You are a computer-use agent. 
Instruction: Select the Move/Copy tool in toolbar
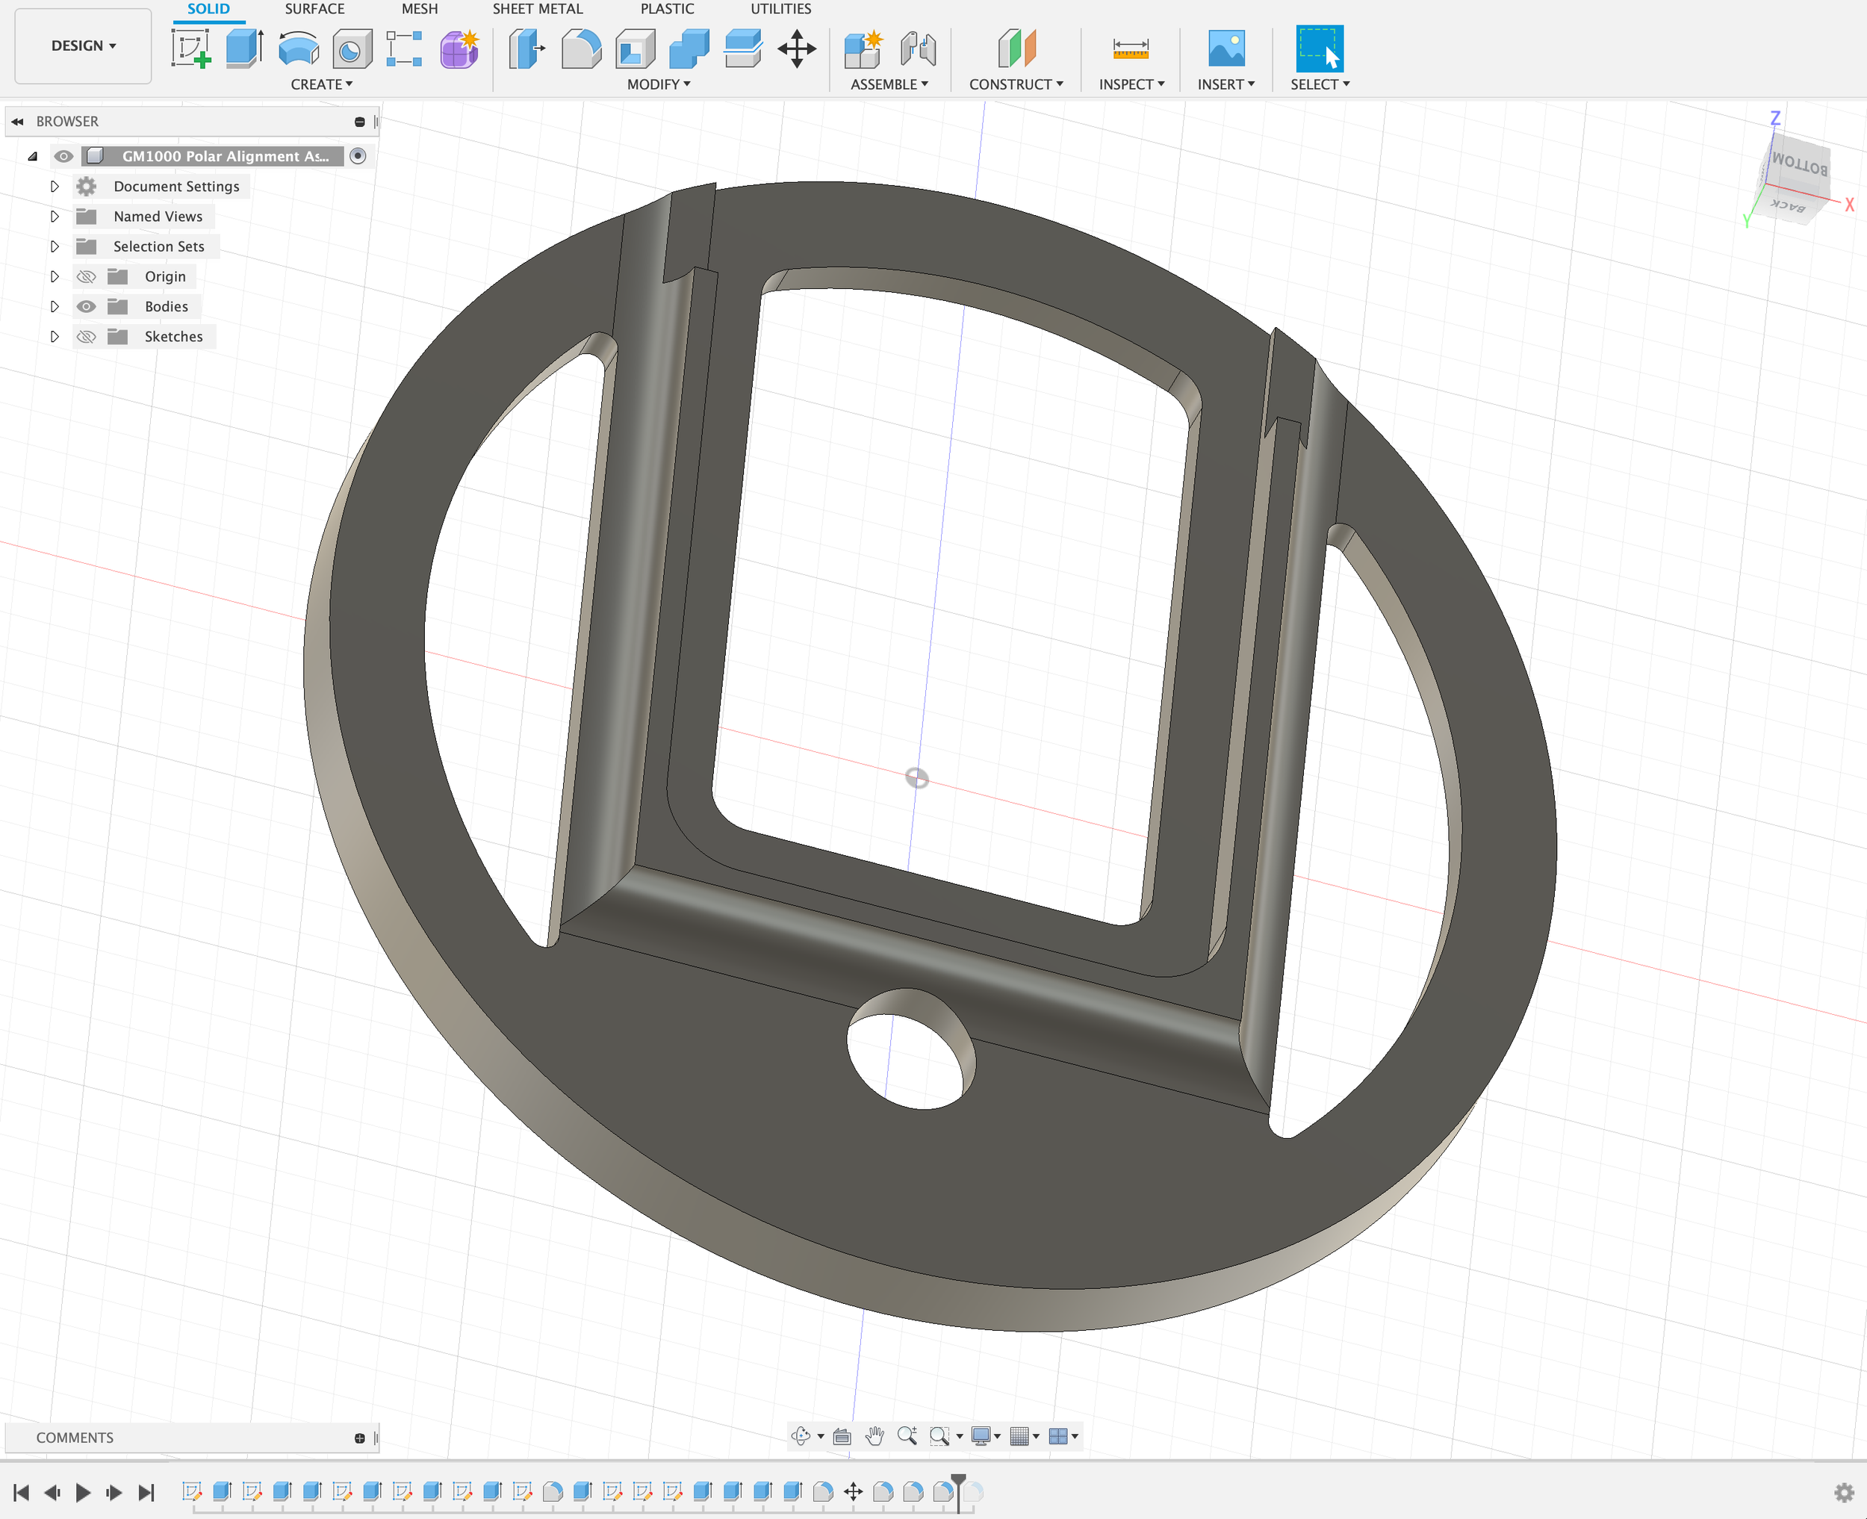(797, 48)
